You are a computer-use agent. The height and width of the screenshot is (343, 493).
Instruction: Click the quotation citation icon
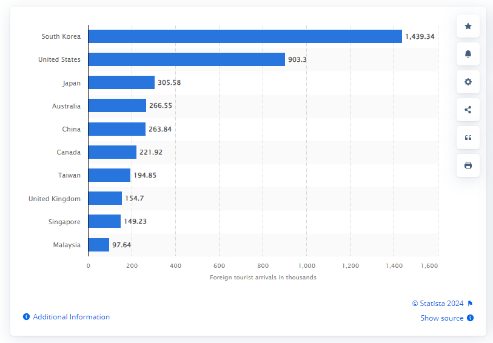(468, 138)
